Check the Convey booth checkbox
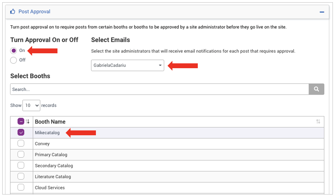The image size is (334, 196). click(x=21, y=143)
